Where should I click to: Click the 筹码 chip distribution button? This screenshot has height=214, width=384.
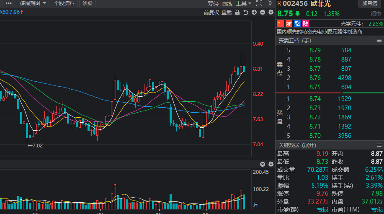click(213, 3)
